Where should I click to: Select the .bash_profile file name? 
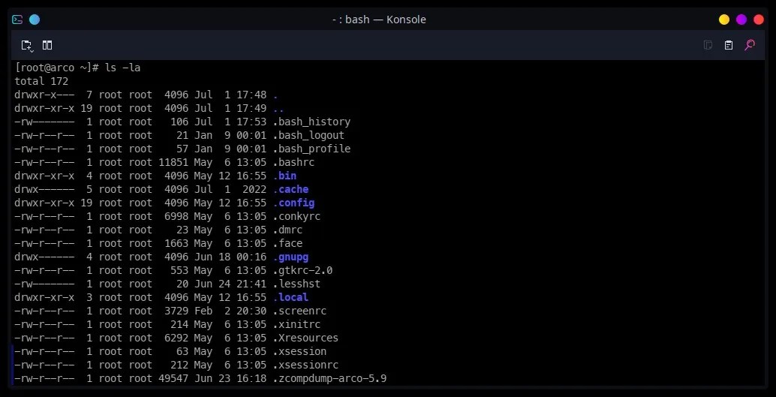pos(311,149)
